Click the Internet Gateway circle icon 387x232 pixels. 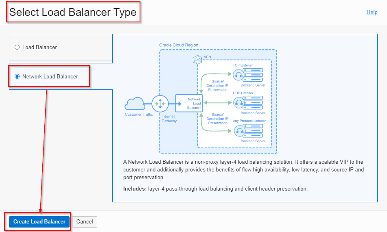[x=160, y=104]
